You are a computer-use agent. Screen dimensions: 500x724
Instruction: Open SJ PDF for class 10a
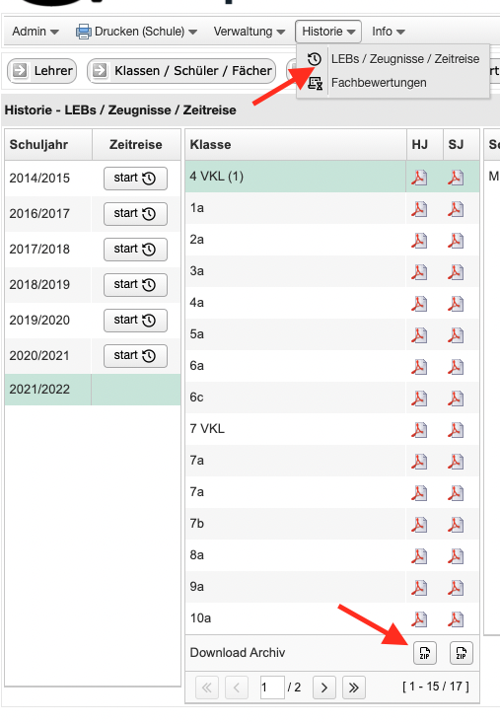pos(456,618)
